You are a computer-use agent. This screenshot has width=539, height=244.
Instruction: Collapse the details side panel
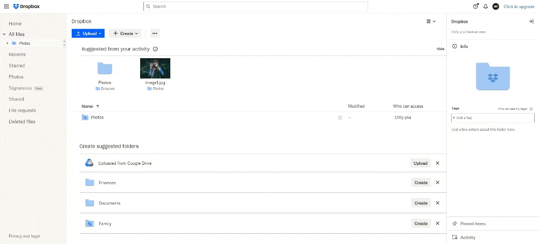tap(531, 22)
